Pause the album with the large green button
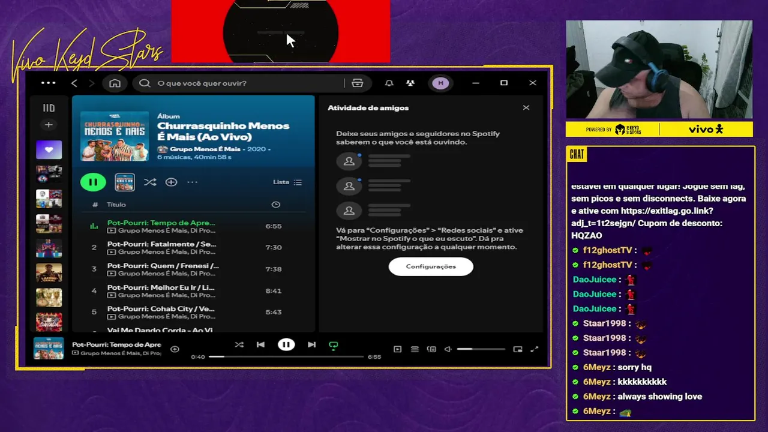 [93, 182]
